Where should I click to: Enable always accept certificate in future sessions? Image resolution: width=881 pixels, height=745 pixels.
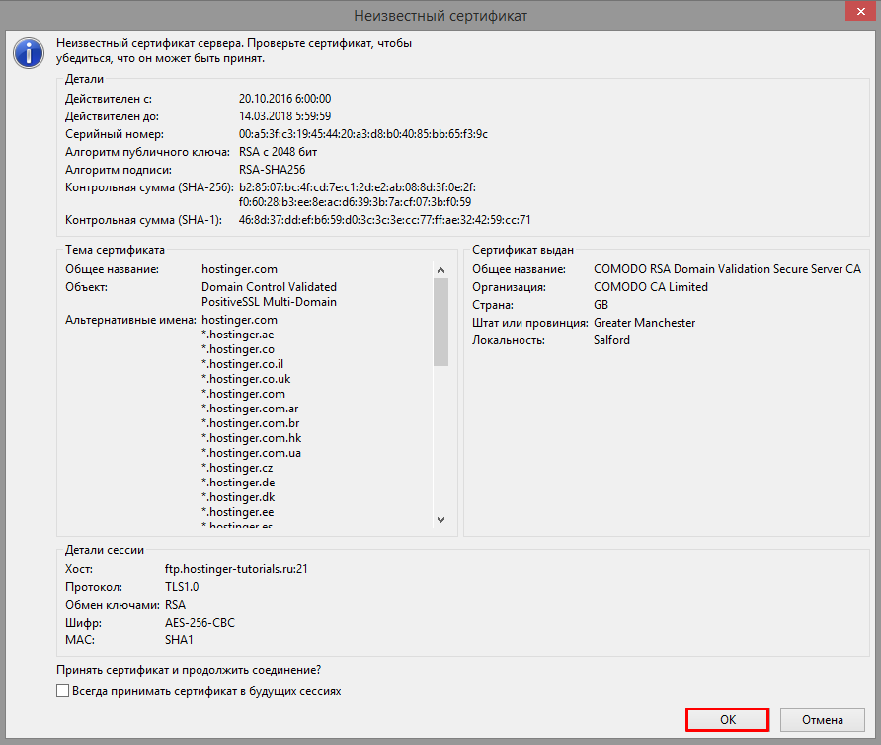coord(63,691)
